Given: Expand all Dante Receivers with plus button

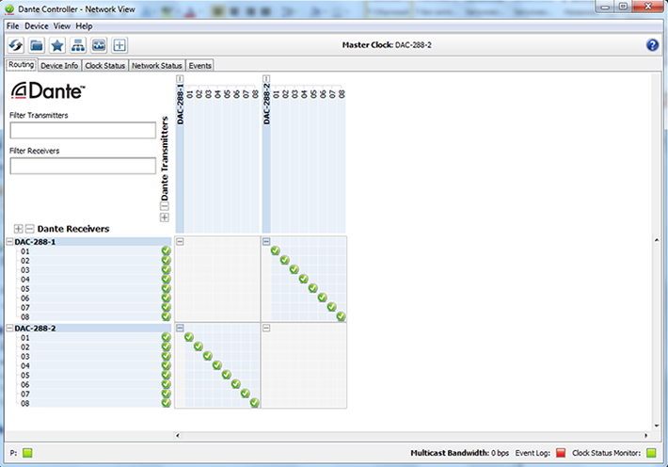Looking at the screenshot, I should pyautogui.click(x=18, y=229).
